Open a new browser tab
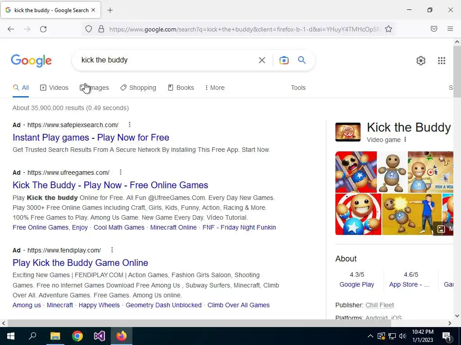461x345 pixels. (x=110, y=10)
